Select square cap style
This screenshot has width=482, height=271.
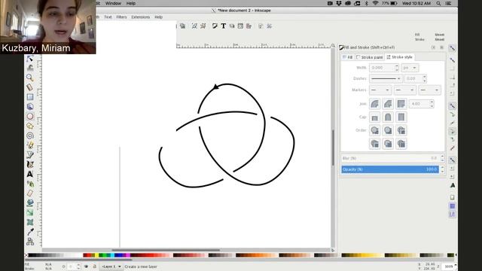pyautogui.click(x=401, y=117)
